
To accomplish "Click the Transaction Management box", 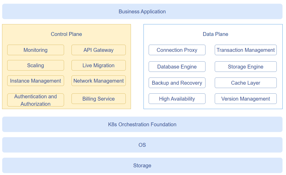I will point(246,50).
